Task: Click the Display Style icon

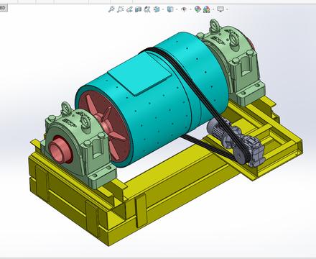Action: point(170,9)
